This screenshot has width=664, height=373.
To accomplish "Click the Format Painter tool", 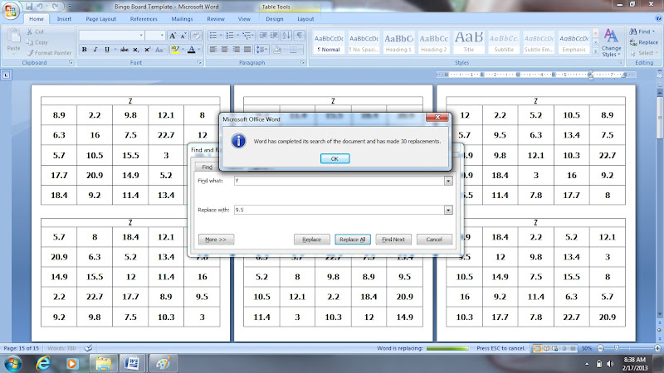I will 49,53.
